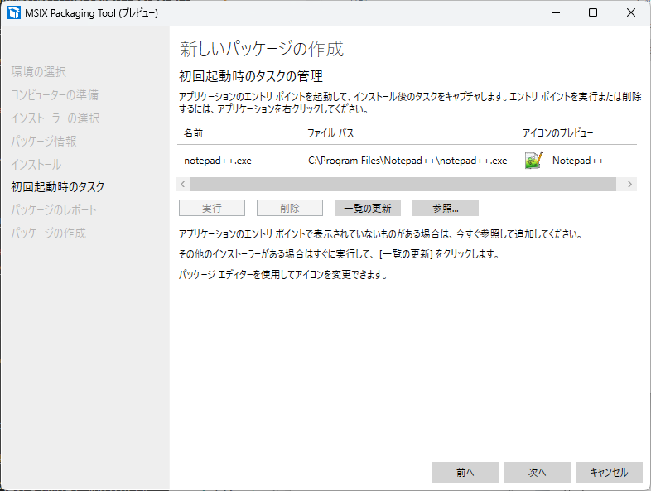Image resolution: width=651 pixels, height=491 pixels.
Task: Maximize the MSIX Packaging Tool window
Action: coord(593,13)
